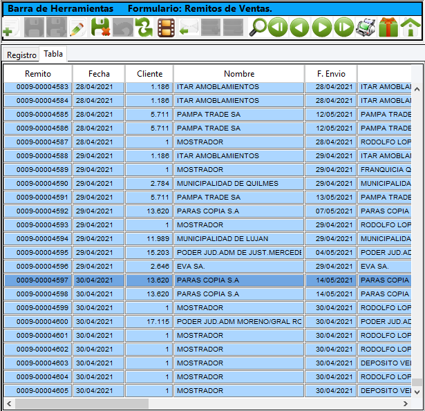
Task: Click the Fecha column header
Action: click(99, 74)
